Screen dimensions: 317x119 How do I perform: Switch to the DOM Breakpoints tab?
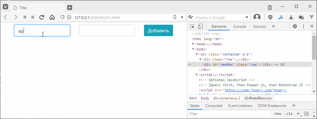pyautogui.click(x=272, y=106)
